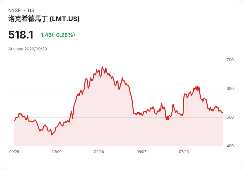Click the 700 price axis label
This screenshot has width=243, height=169.
coord(230,60)
